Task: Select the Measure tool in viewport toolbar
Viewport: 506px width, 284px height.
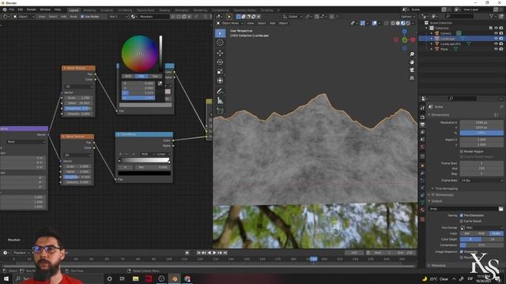Action: click(x=220, y=101)
